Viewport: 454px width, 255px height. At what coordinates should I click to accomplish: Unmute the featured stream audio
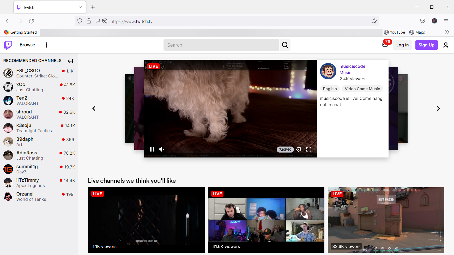(162, 149)
